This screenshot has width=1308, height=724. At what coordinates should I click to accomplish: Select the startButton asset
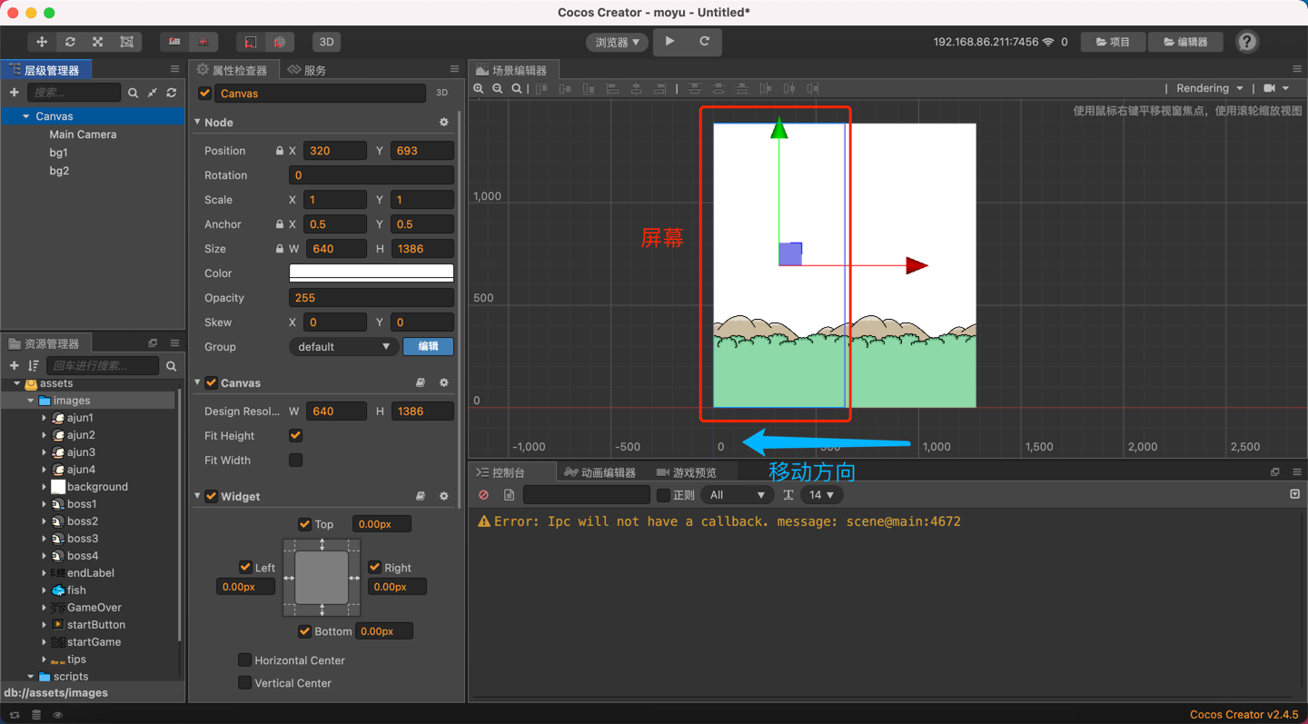[x=96, y=625]
